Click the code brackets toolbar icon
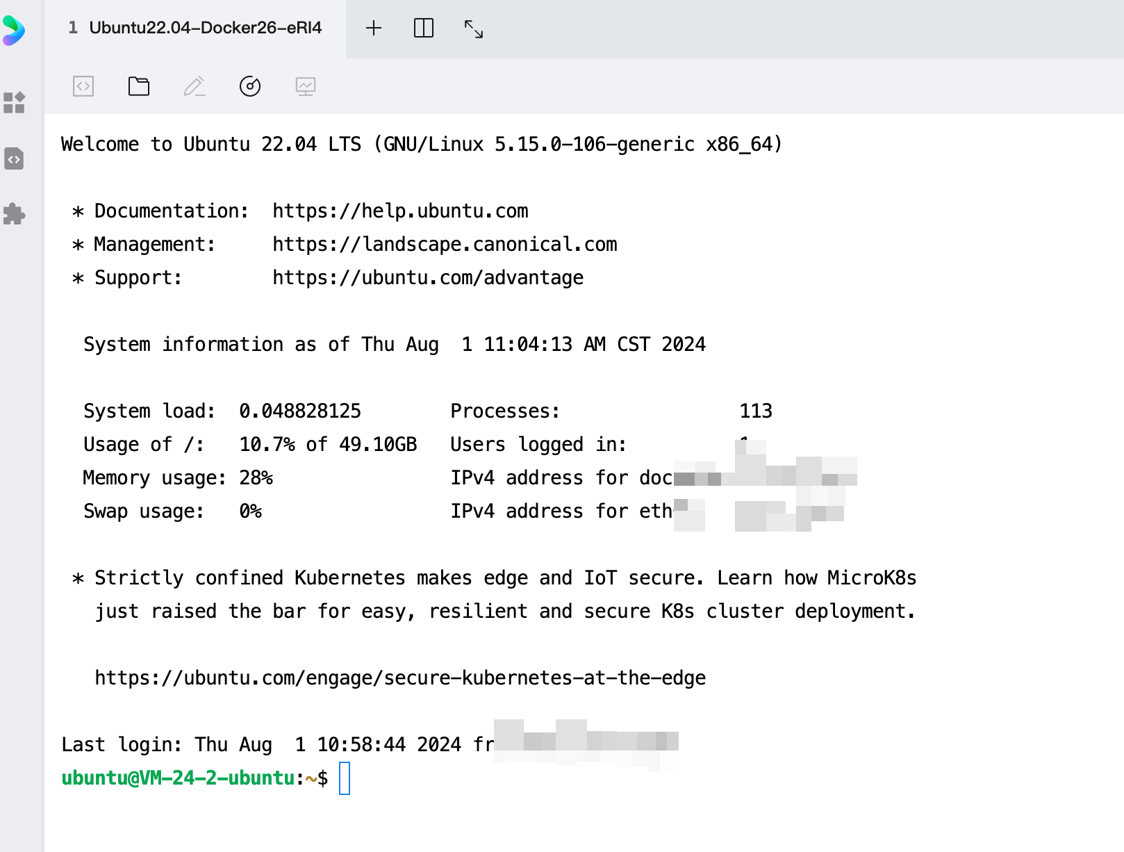The height and width of the screenshot is (852, 1124). point(83,86)
